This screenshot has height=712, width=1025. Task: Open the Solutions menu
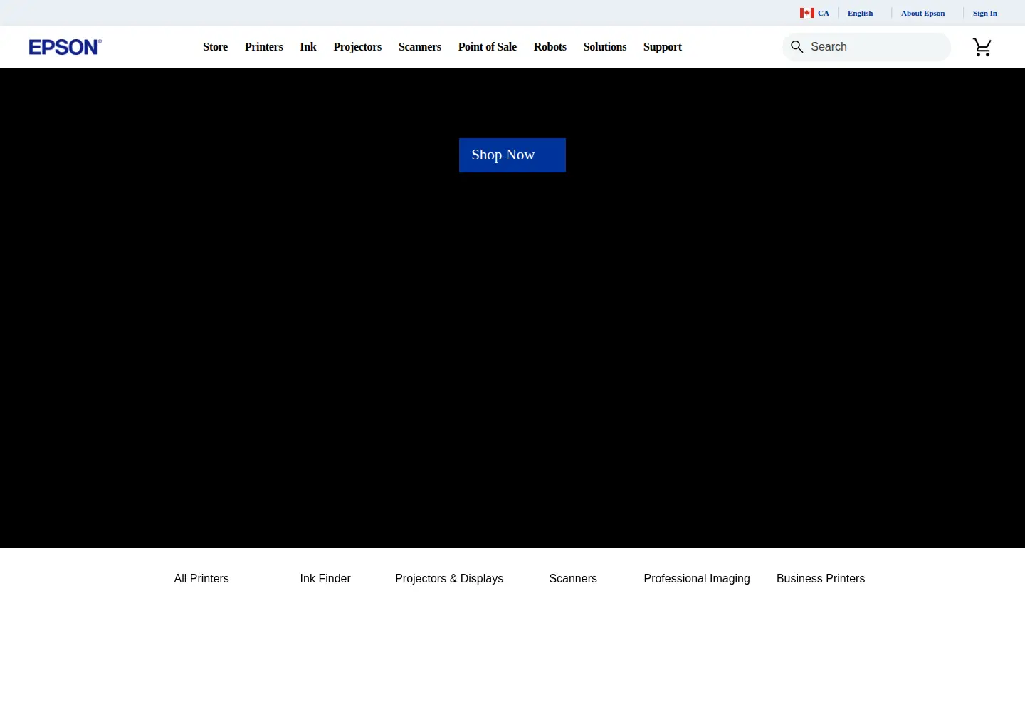(604, 47)
